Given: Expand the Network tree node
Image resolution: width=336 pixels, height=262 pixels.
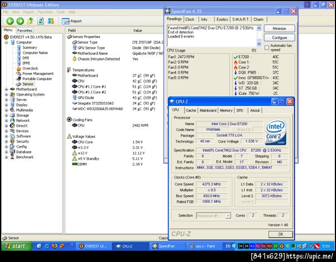Looking at the screenshot, I should 6,120.
